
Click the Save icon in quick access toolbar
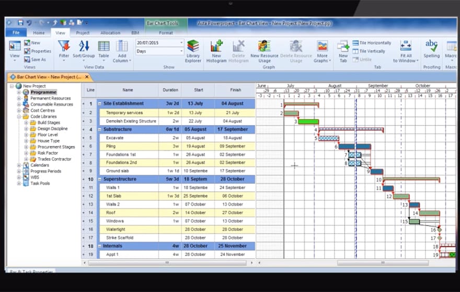(x=20, y=22)
